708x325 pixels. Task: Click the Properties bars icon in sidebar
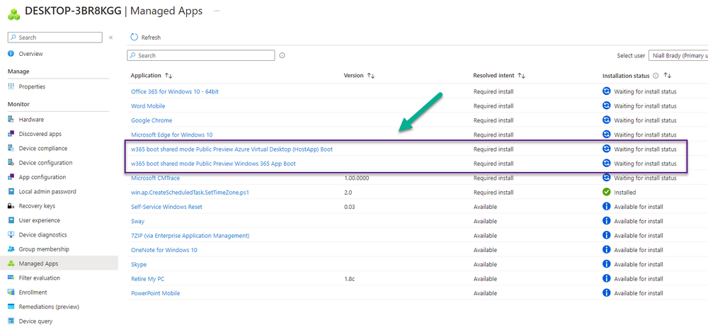(x=11, y=86)
